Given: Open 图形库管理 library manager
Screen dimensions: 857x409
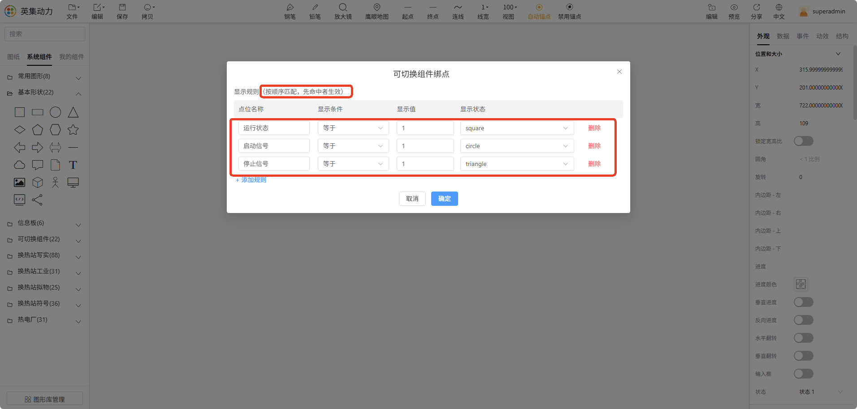Looking at the screenshot, I should 45,399.
